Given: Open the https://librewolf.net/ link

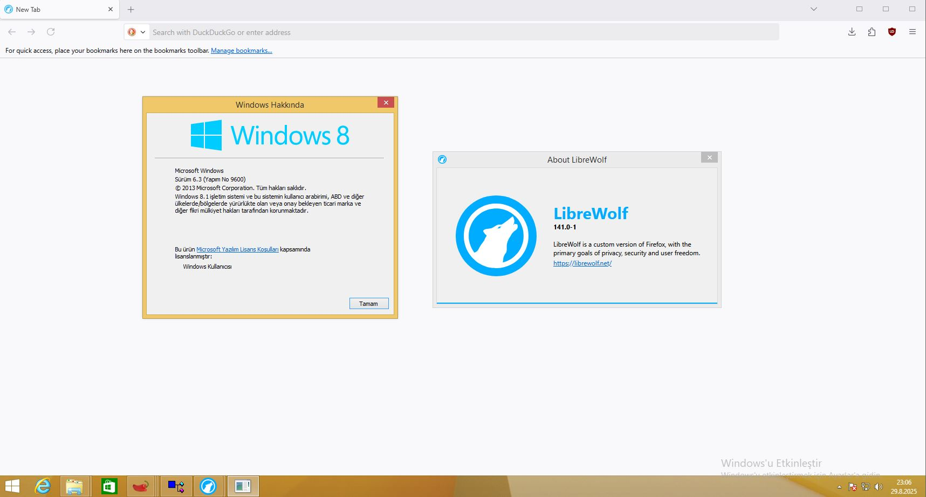Looking at the screenshot, I should [582, 263].
